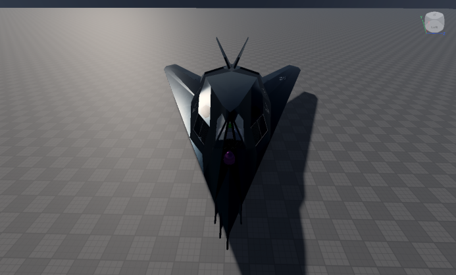Select the purple object in the cockpit
456x275 pixels.
pos(229,157)
